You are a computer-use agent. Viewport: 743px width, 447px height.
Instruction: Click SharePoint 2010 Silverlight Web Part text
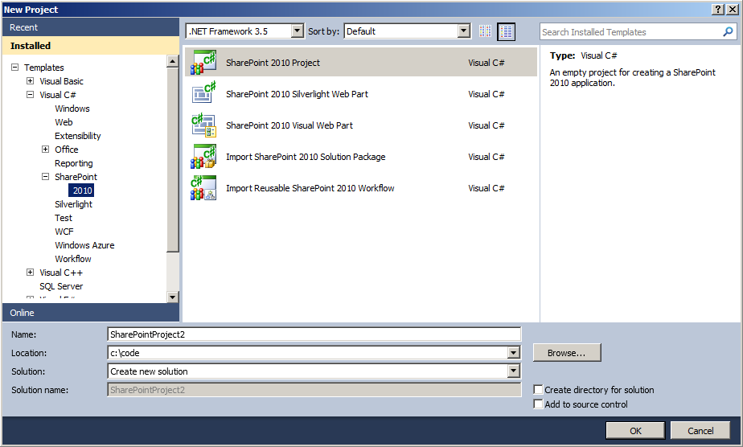point(297,94)
